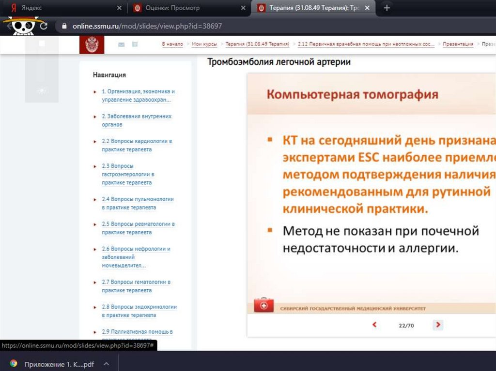Click the calendar grid icon in header
This screenshot has width=496, height=371.
tap(135, 45)
